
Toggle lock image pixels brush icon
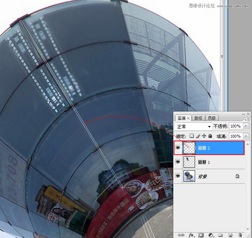pos(198,136)
